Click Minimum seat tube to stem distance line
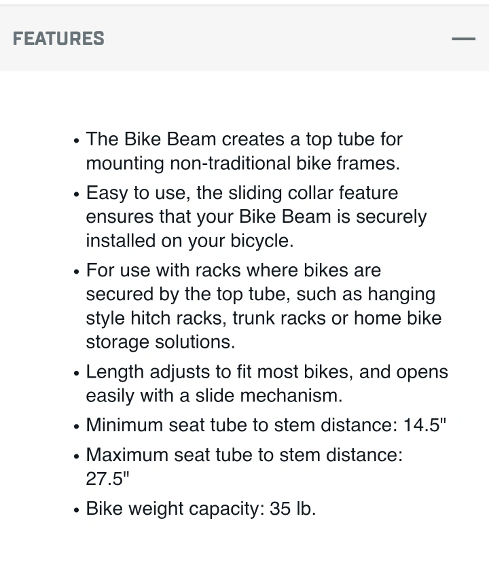This screenshot has height=563, width=489. point(266,425)
